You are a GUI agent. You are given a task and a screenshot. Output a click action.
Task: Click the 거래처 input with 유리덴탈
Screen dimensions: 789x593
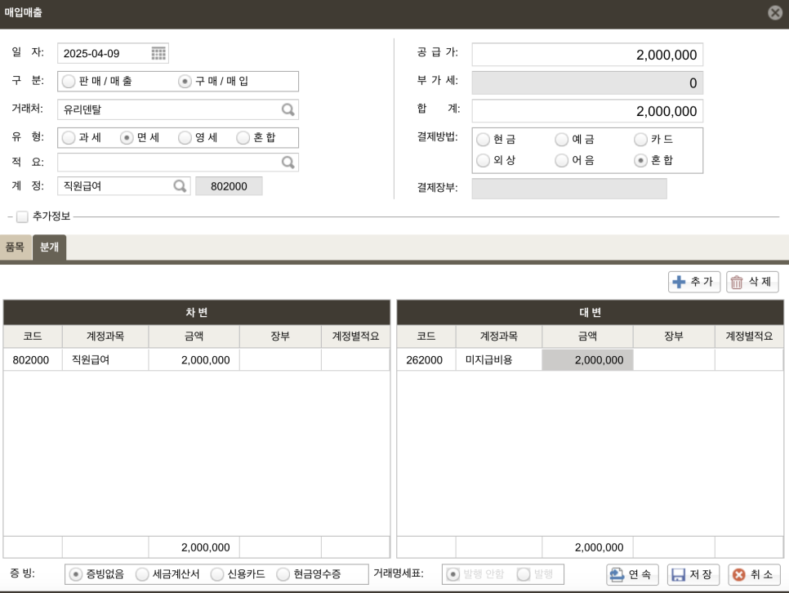tap(177, 109)
